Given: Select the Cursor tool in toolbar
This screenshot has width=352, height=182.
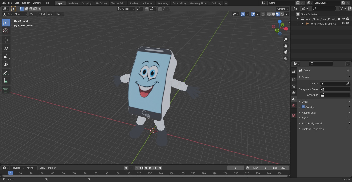Looking at the screenshot, I should click(6, 31).
